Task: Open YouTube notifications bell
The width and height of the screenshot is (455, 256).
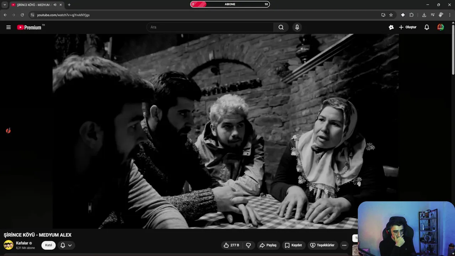Action: 427,27
